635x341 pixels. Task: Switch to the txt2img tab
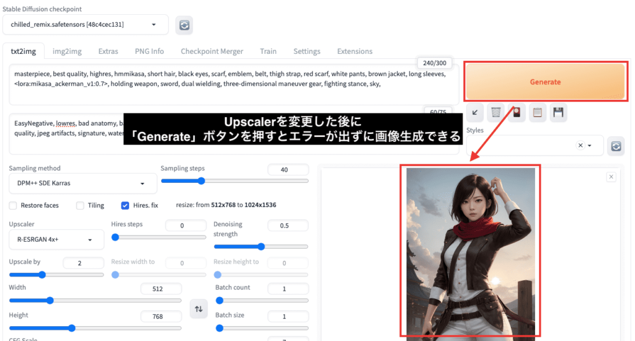23,51
